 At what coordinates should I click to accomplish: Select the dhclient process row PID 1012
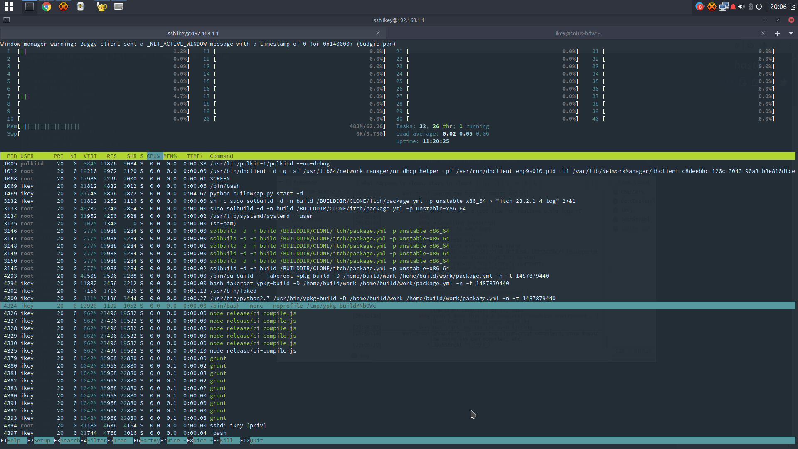pyautogui.click(x=397, y=171)
